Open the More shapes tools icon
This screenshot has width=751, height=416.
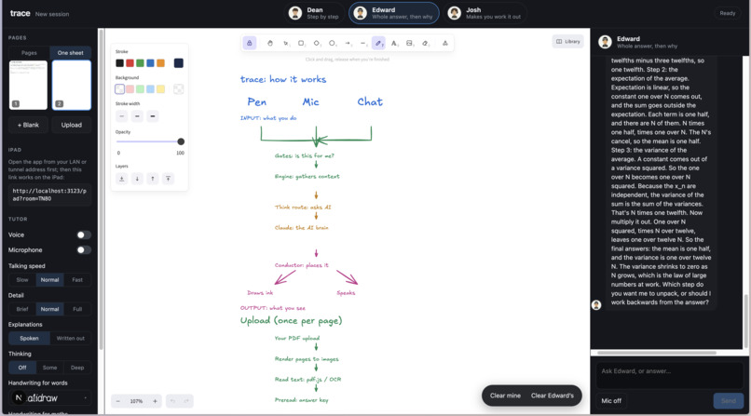click(445, 43)
